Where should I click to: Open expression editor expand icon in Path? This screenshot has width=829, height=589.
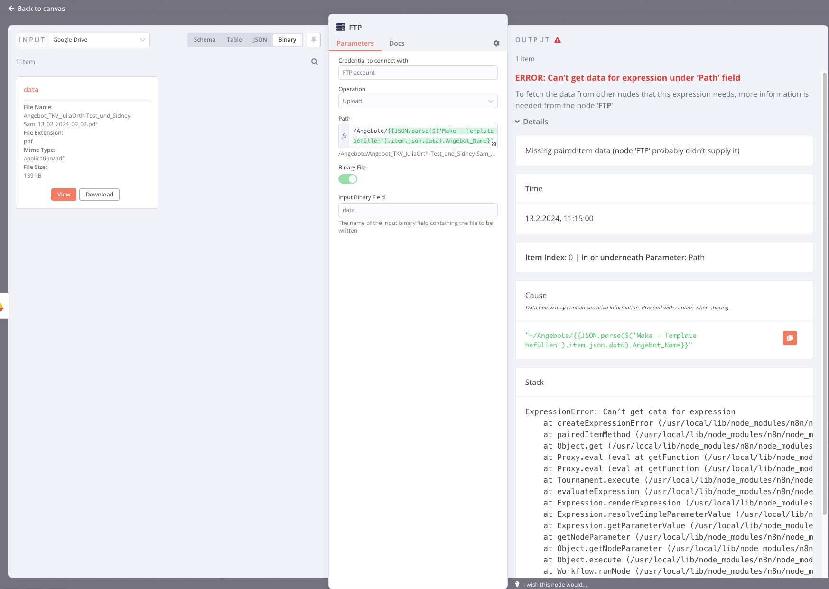(494, 144)
